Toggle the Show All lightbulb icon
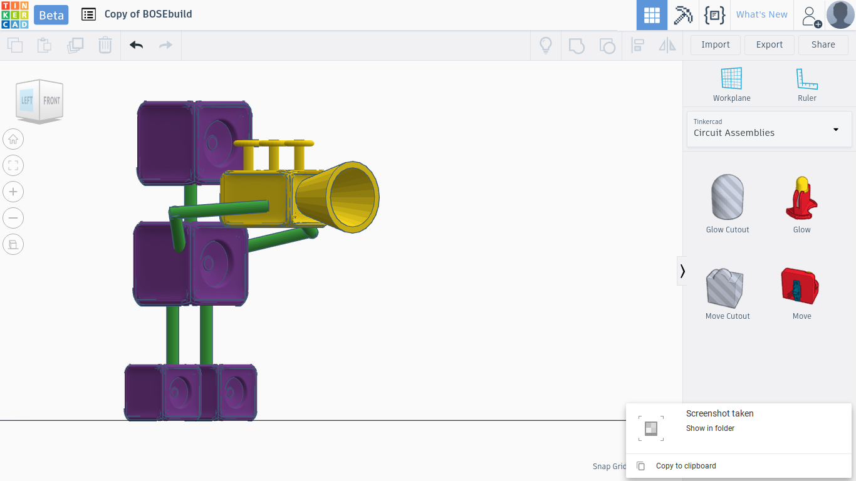 [546, 45]
